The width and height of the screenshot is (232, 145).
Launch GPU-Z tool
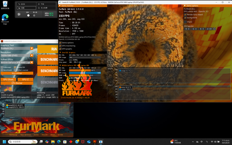(x=25, y=79)
